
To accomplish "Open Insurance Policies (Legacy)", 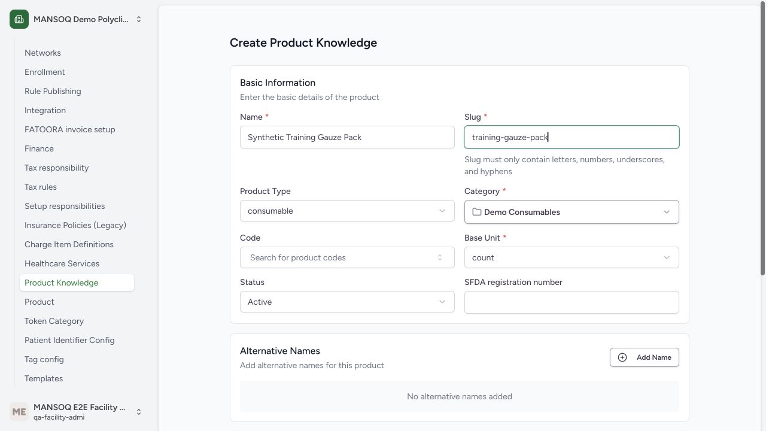I will pos(75,225).
